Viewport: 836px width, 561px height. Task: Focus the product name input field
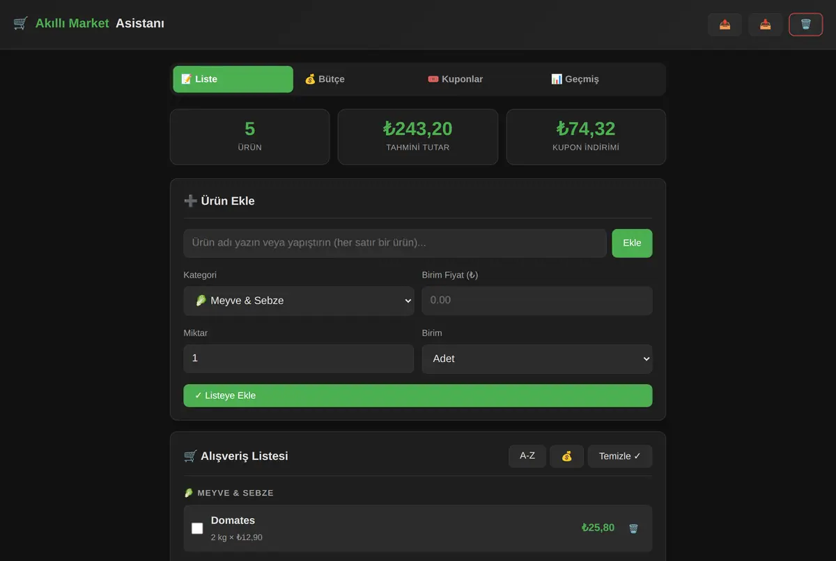395,243
